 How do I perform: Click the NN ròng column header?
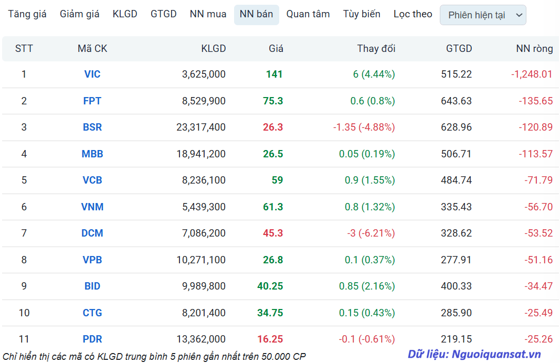(x=534, y=49)
